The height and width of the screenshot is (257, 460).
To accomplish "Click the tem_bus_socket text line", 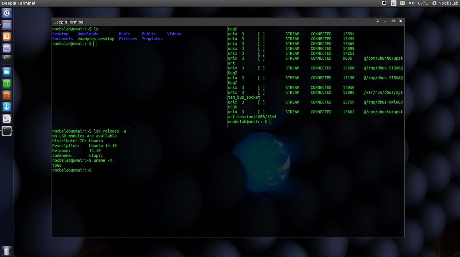I will (244, 97).
